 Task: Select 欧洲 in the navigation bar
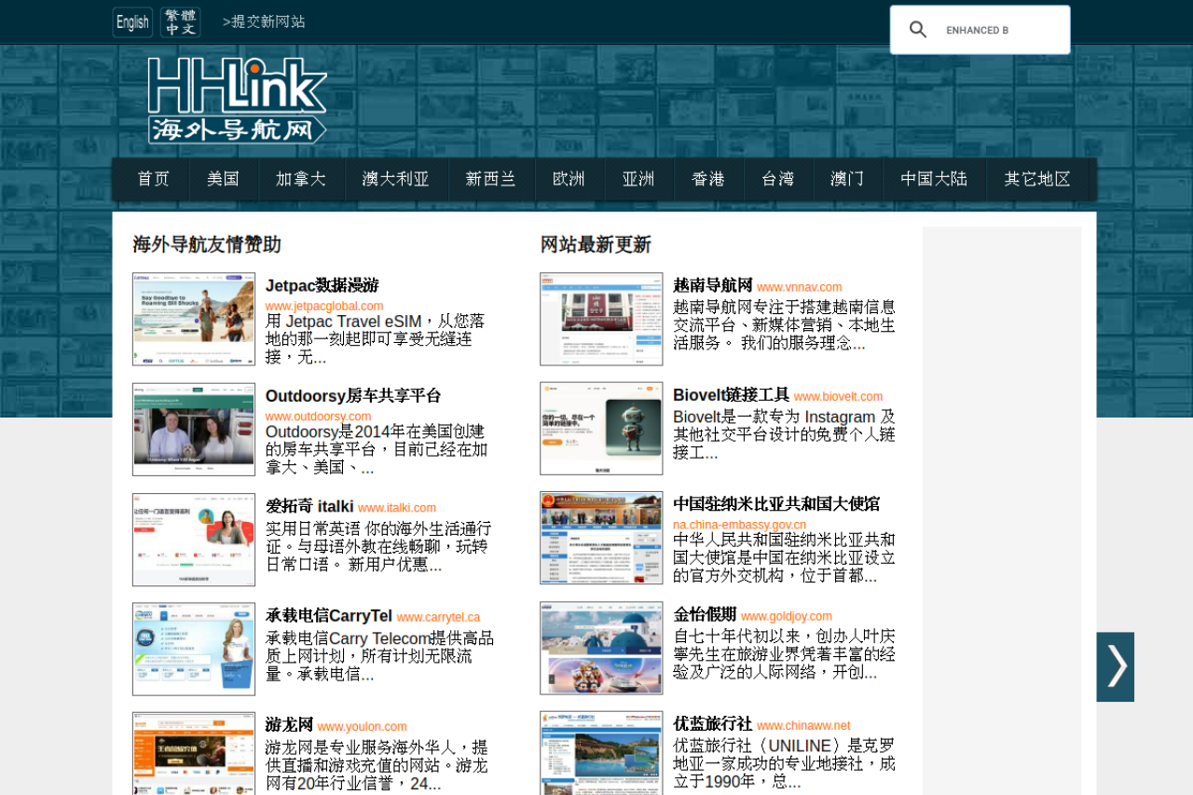click(569, 179)
